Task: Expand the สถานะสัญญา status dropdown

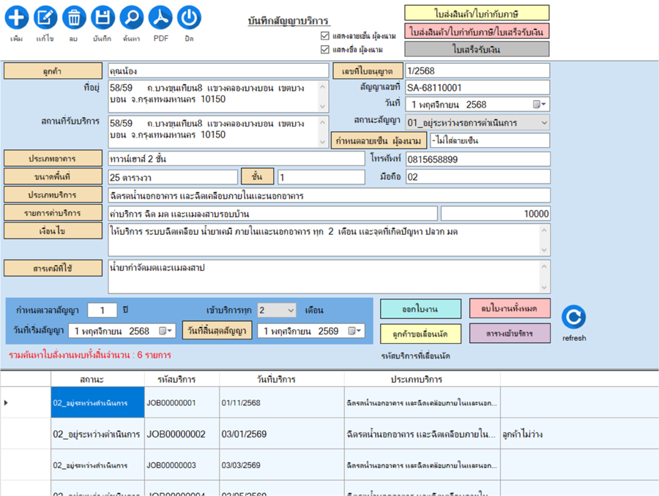Action: (x=543, y=122)
